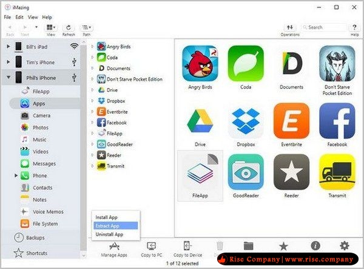The height and width of the screenshot is (269, 364).
Task: Open the Edit menu
Action: (19, 17)
